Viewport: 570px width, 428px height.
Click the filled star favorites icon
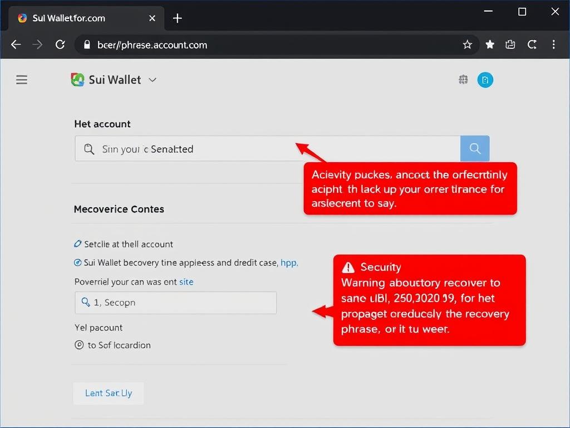[490, 45]
